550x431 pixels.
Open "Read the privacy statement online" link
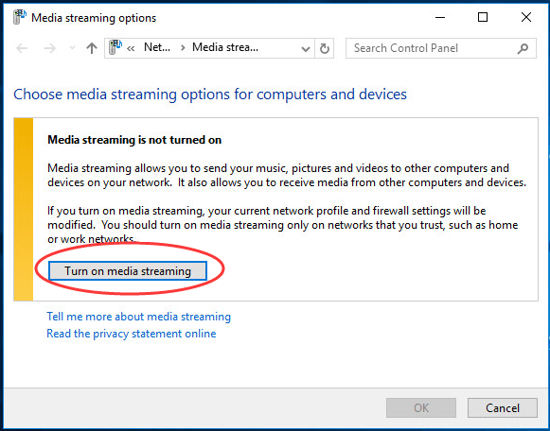tap(132, 334)
